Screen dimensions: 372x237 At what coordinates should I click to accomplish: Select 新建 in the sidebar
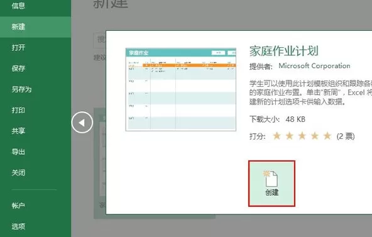click(x=35, y=27)
